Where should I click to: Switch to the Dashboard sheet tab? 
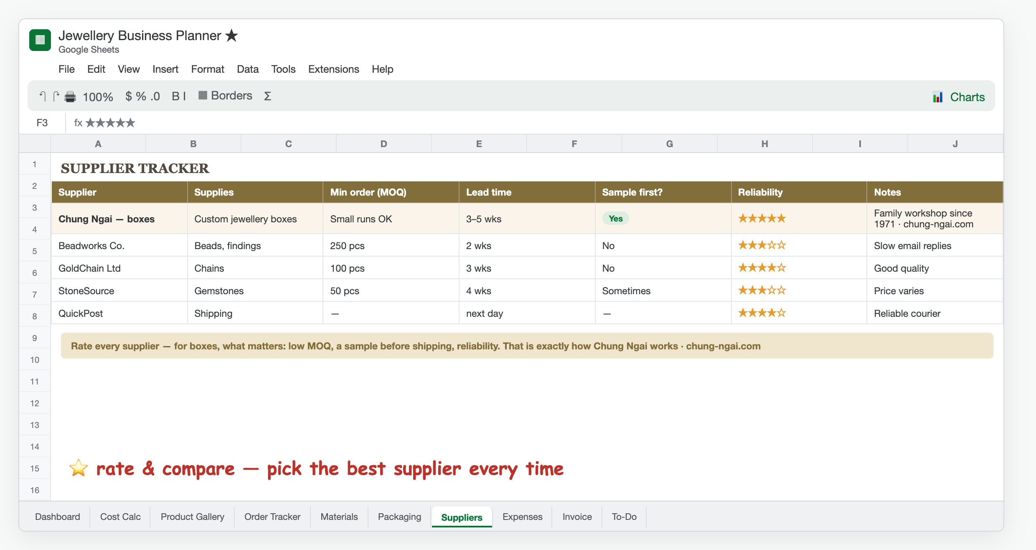[x=58, y=517]
